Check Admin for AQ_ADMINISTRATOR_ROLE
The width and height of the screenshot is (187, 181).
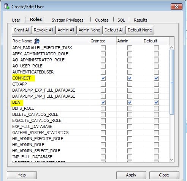pyautogui.click(x=130, y=60)
